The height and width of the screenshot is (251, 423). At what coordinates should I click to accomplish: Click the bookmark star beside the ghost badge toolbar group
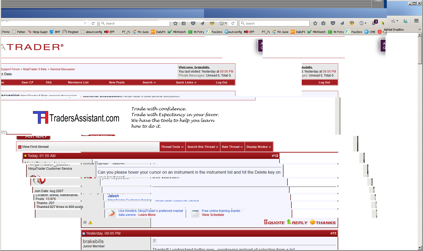pyautogui.click(x=315, y=23)
